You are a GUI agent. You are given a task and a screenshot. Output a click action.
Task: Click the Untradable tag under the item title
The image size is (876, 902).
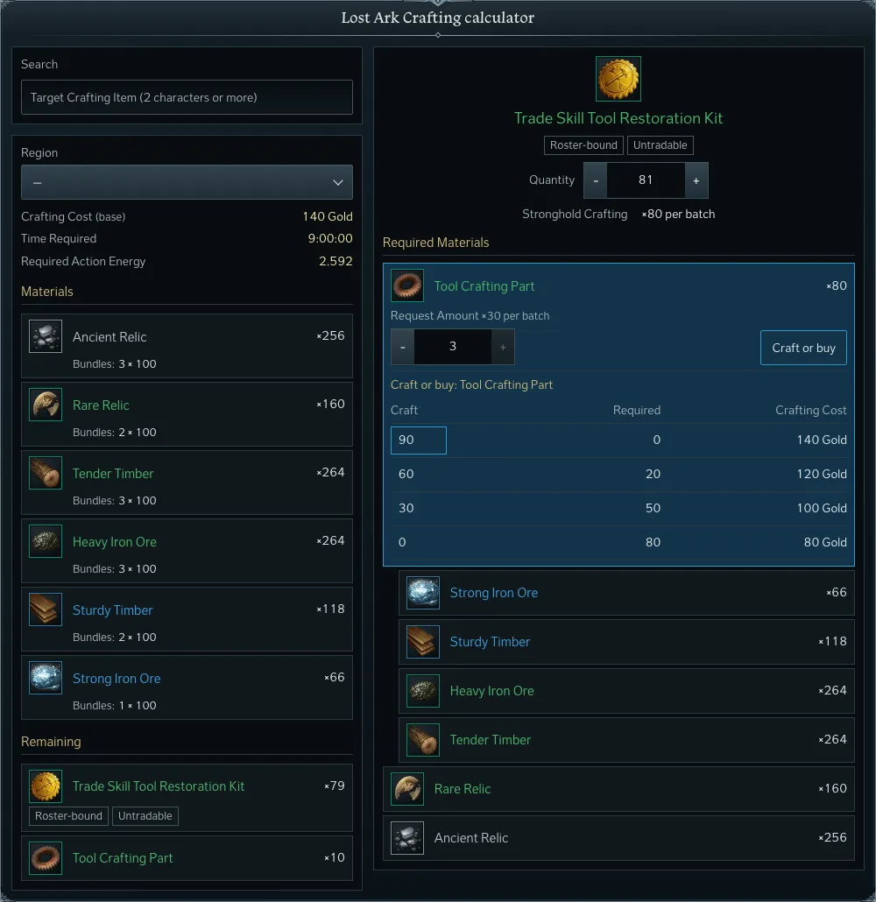[x=661, y=145]
